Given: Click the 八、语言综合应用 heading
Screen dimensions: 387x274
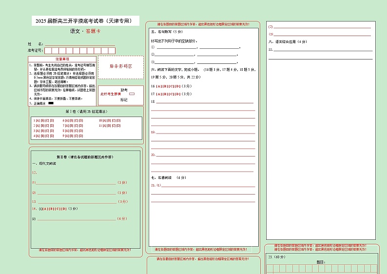Looking at the screenshot, I should point(288,42).
